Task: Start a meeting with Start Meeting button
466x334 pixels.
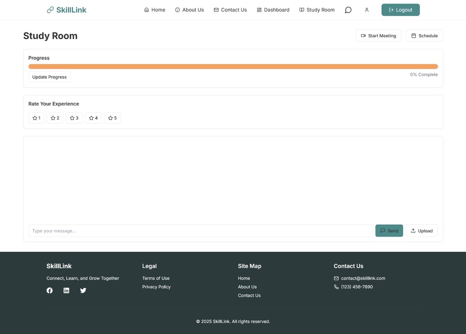Action: (x=378, y=35)
